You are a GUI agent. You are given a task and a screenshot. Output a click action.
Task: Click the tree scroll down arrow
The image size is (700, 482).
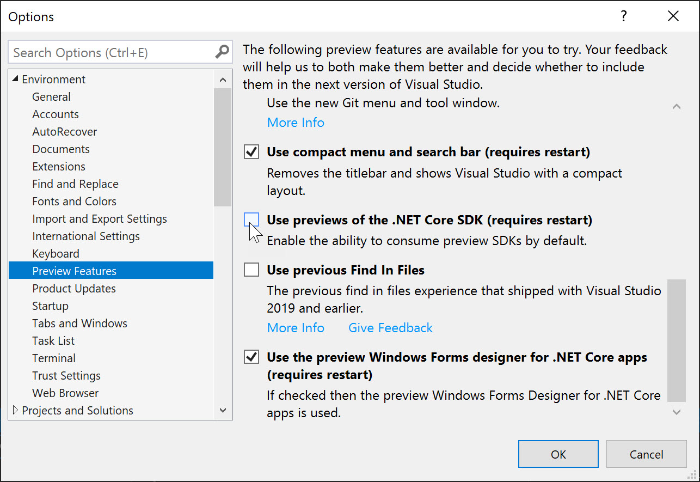[x=223, y=411]
